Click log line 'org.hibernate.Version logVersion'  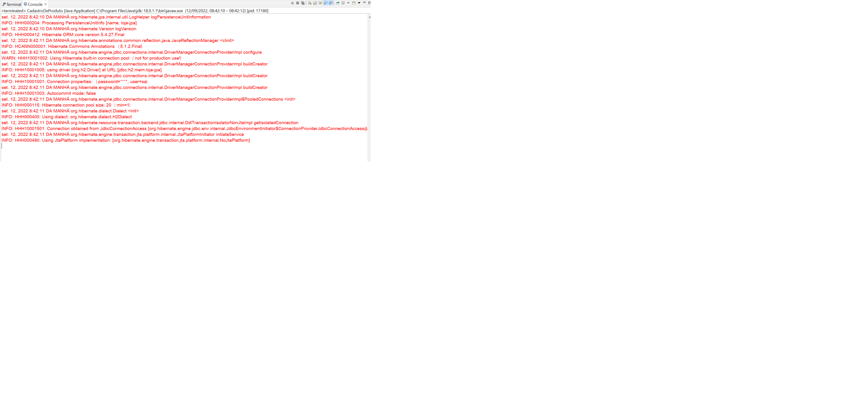69,28
